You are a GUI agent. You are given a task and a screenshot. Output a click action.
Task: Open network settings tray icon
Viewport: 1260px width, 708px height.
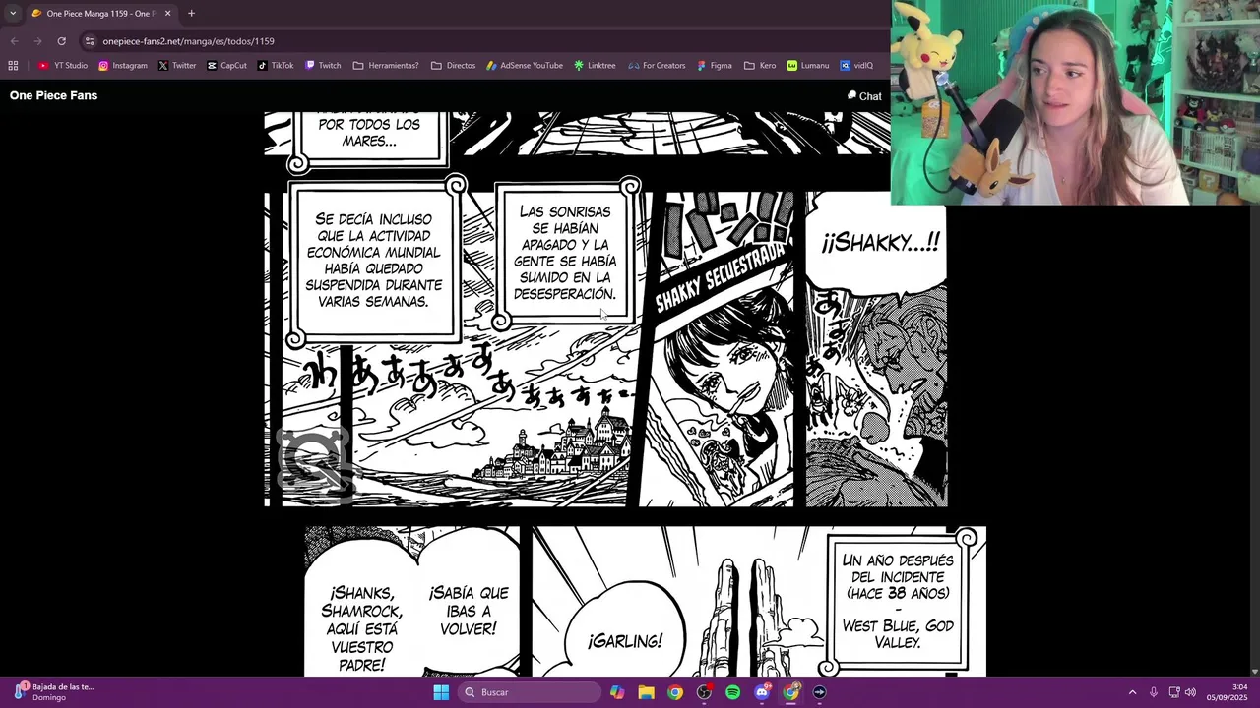coord(1174,692)
